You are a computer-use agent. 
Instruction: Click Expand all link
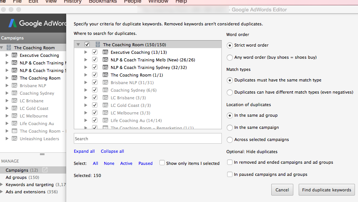point(84,151)
